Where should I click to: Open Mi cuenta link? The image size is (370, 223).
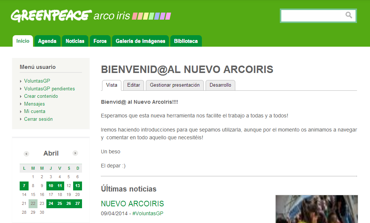point(35,111)
